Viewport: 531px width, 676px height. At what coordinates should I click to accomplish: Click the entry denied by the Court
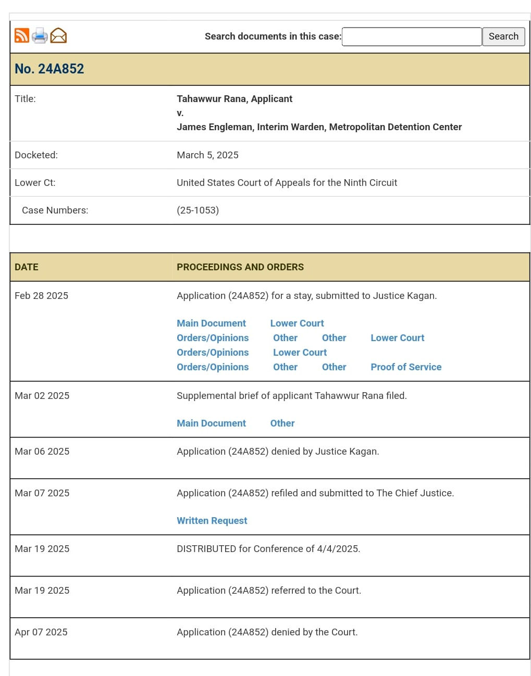(x=267, y=632)
